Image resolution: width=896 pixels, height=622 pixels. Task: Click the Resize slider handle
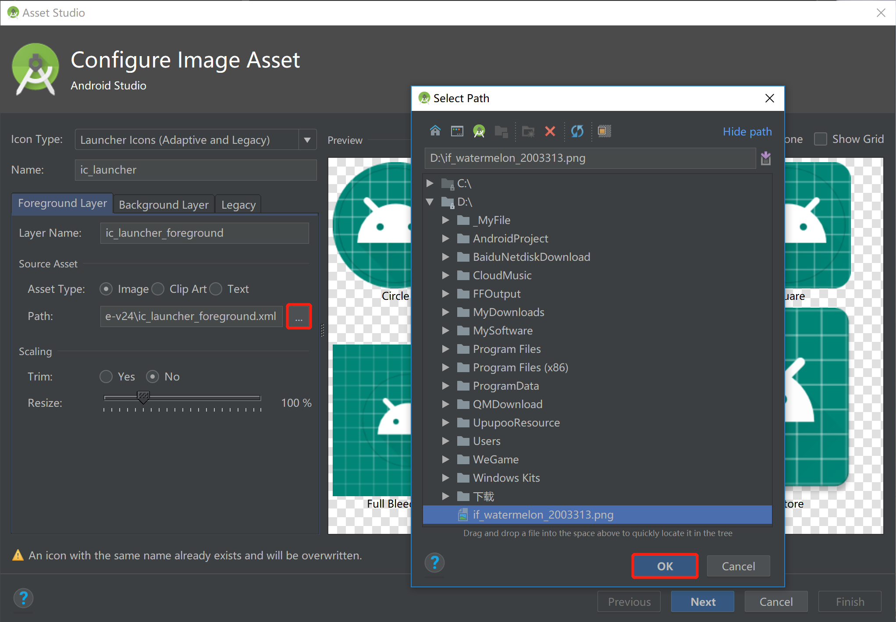[143, 398]
